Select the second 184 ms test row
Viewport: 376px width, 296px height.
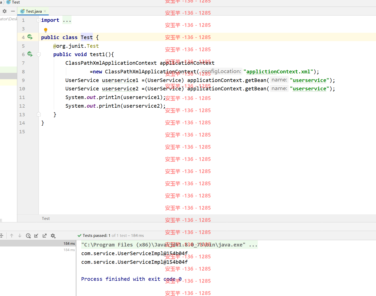(38, 250)
